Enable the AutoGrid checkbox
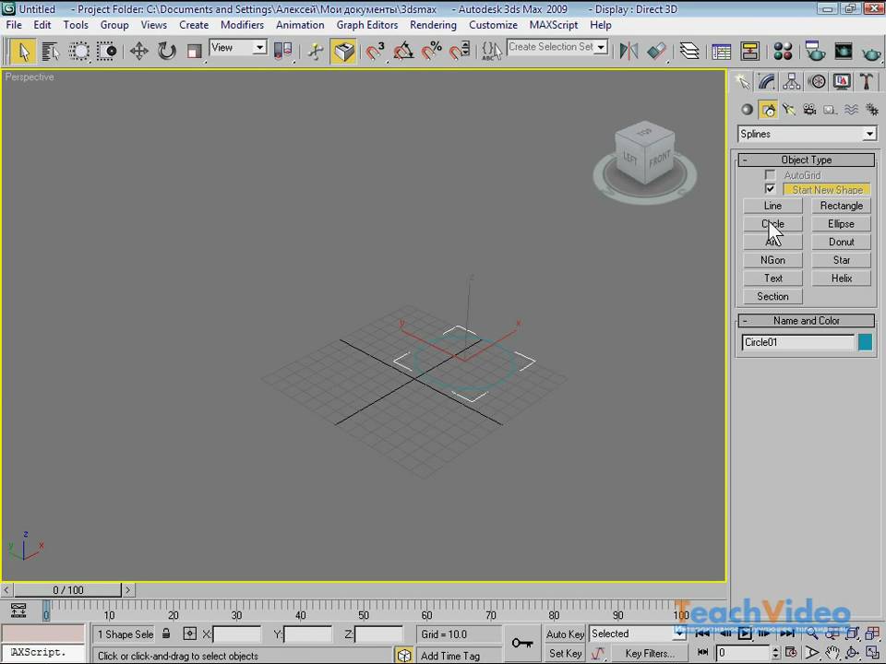The image size is (886, 664). point(770,175)
